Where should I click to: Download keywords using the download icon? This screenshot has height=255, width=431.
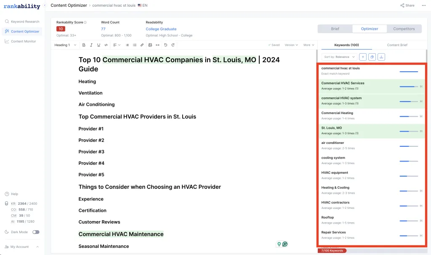381,57
